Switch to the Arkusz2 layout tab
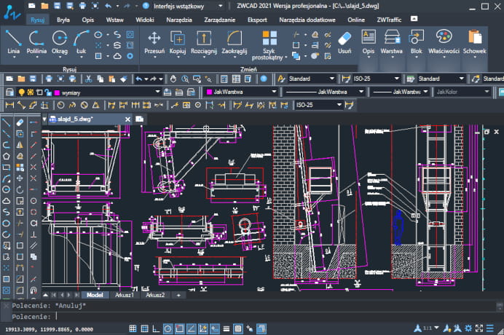 click(155, 295)
